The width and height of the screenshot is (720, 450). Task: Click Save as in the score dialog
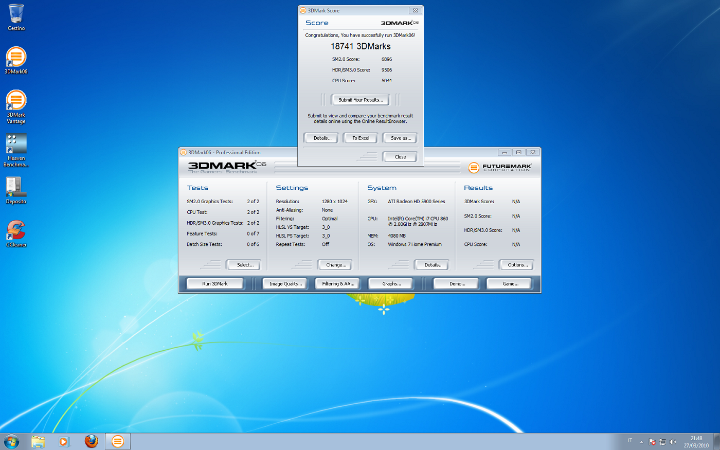pyautogui.click(x=401, y=138)
